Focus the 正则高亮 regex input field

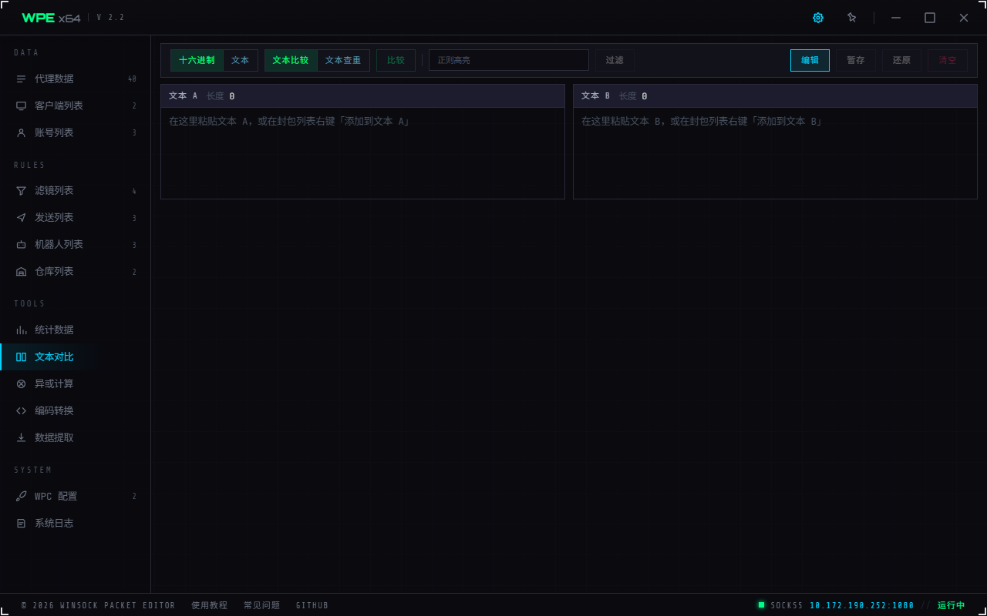(x=509, y=60)
